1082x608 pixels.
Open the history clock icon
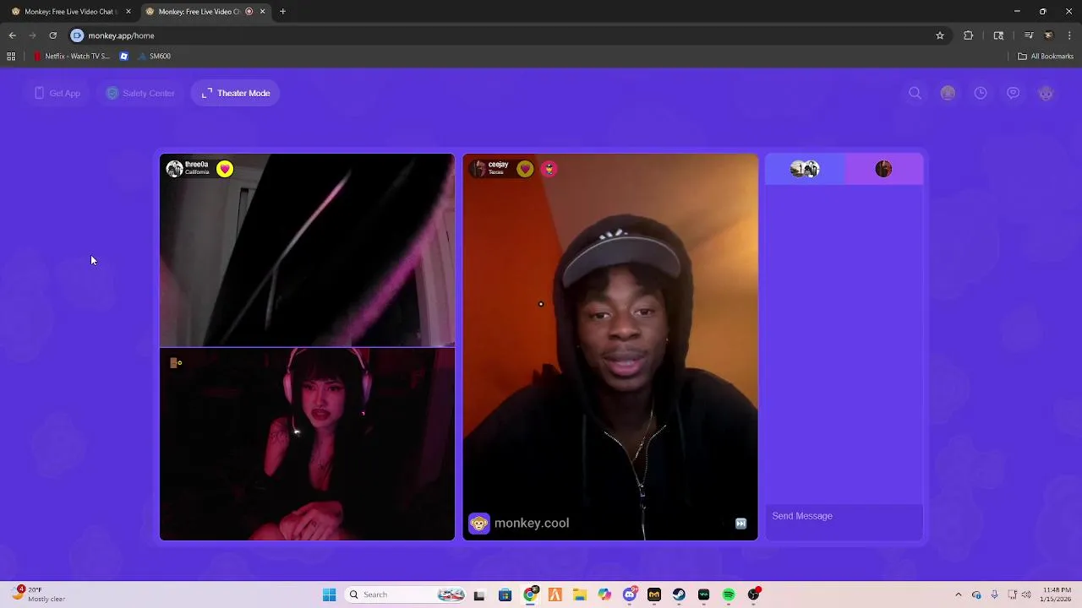click(x=981, y=93)
